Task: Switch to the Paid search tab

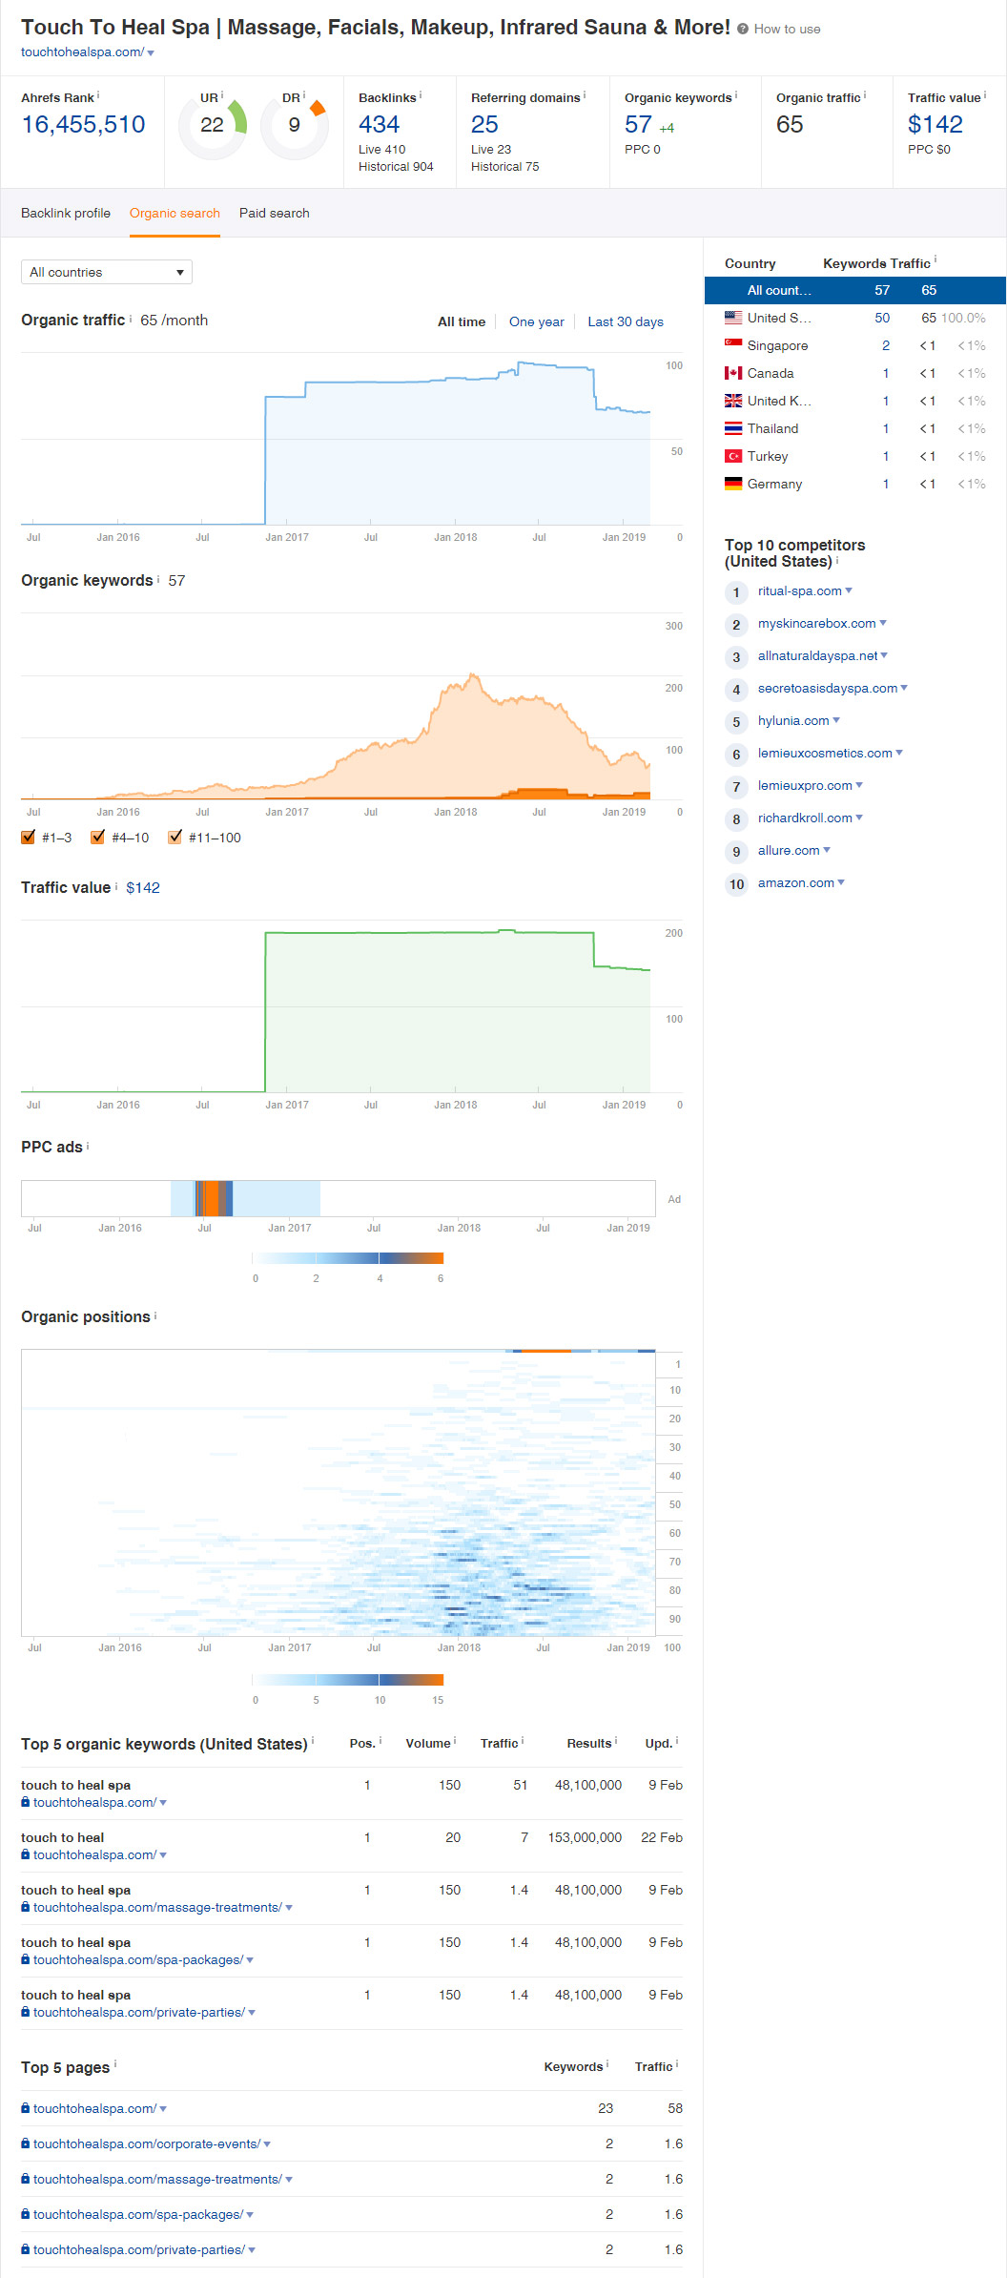Action: [x=275, y=213]
